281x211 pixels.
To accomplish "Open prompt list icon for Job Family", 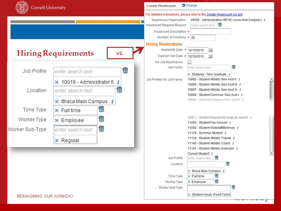I will [x=234, y=67].
